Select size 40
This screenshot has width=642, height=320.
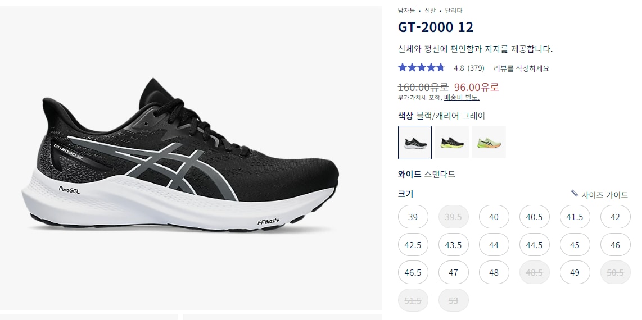click(494, 217)
